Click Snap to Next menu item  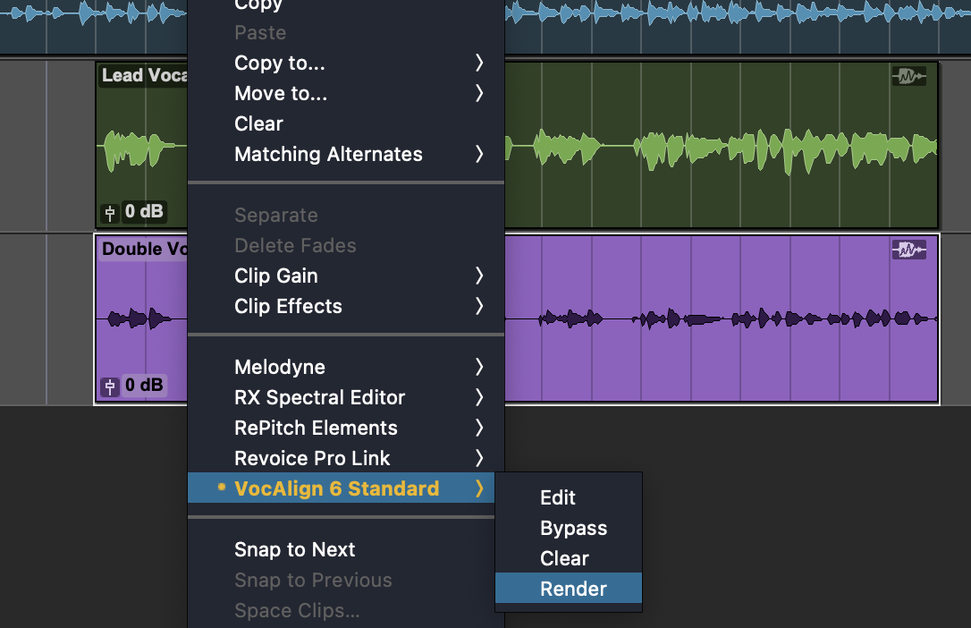point(295,549)
